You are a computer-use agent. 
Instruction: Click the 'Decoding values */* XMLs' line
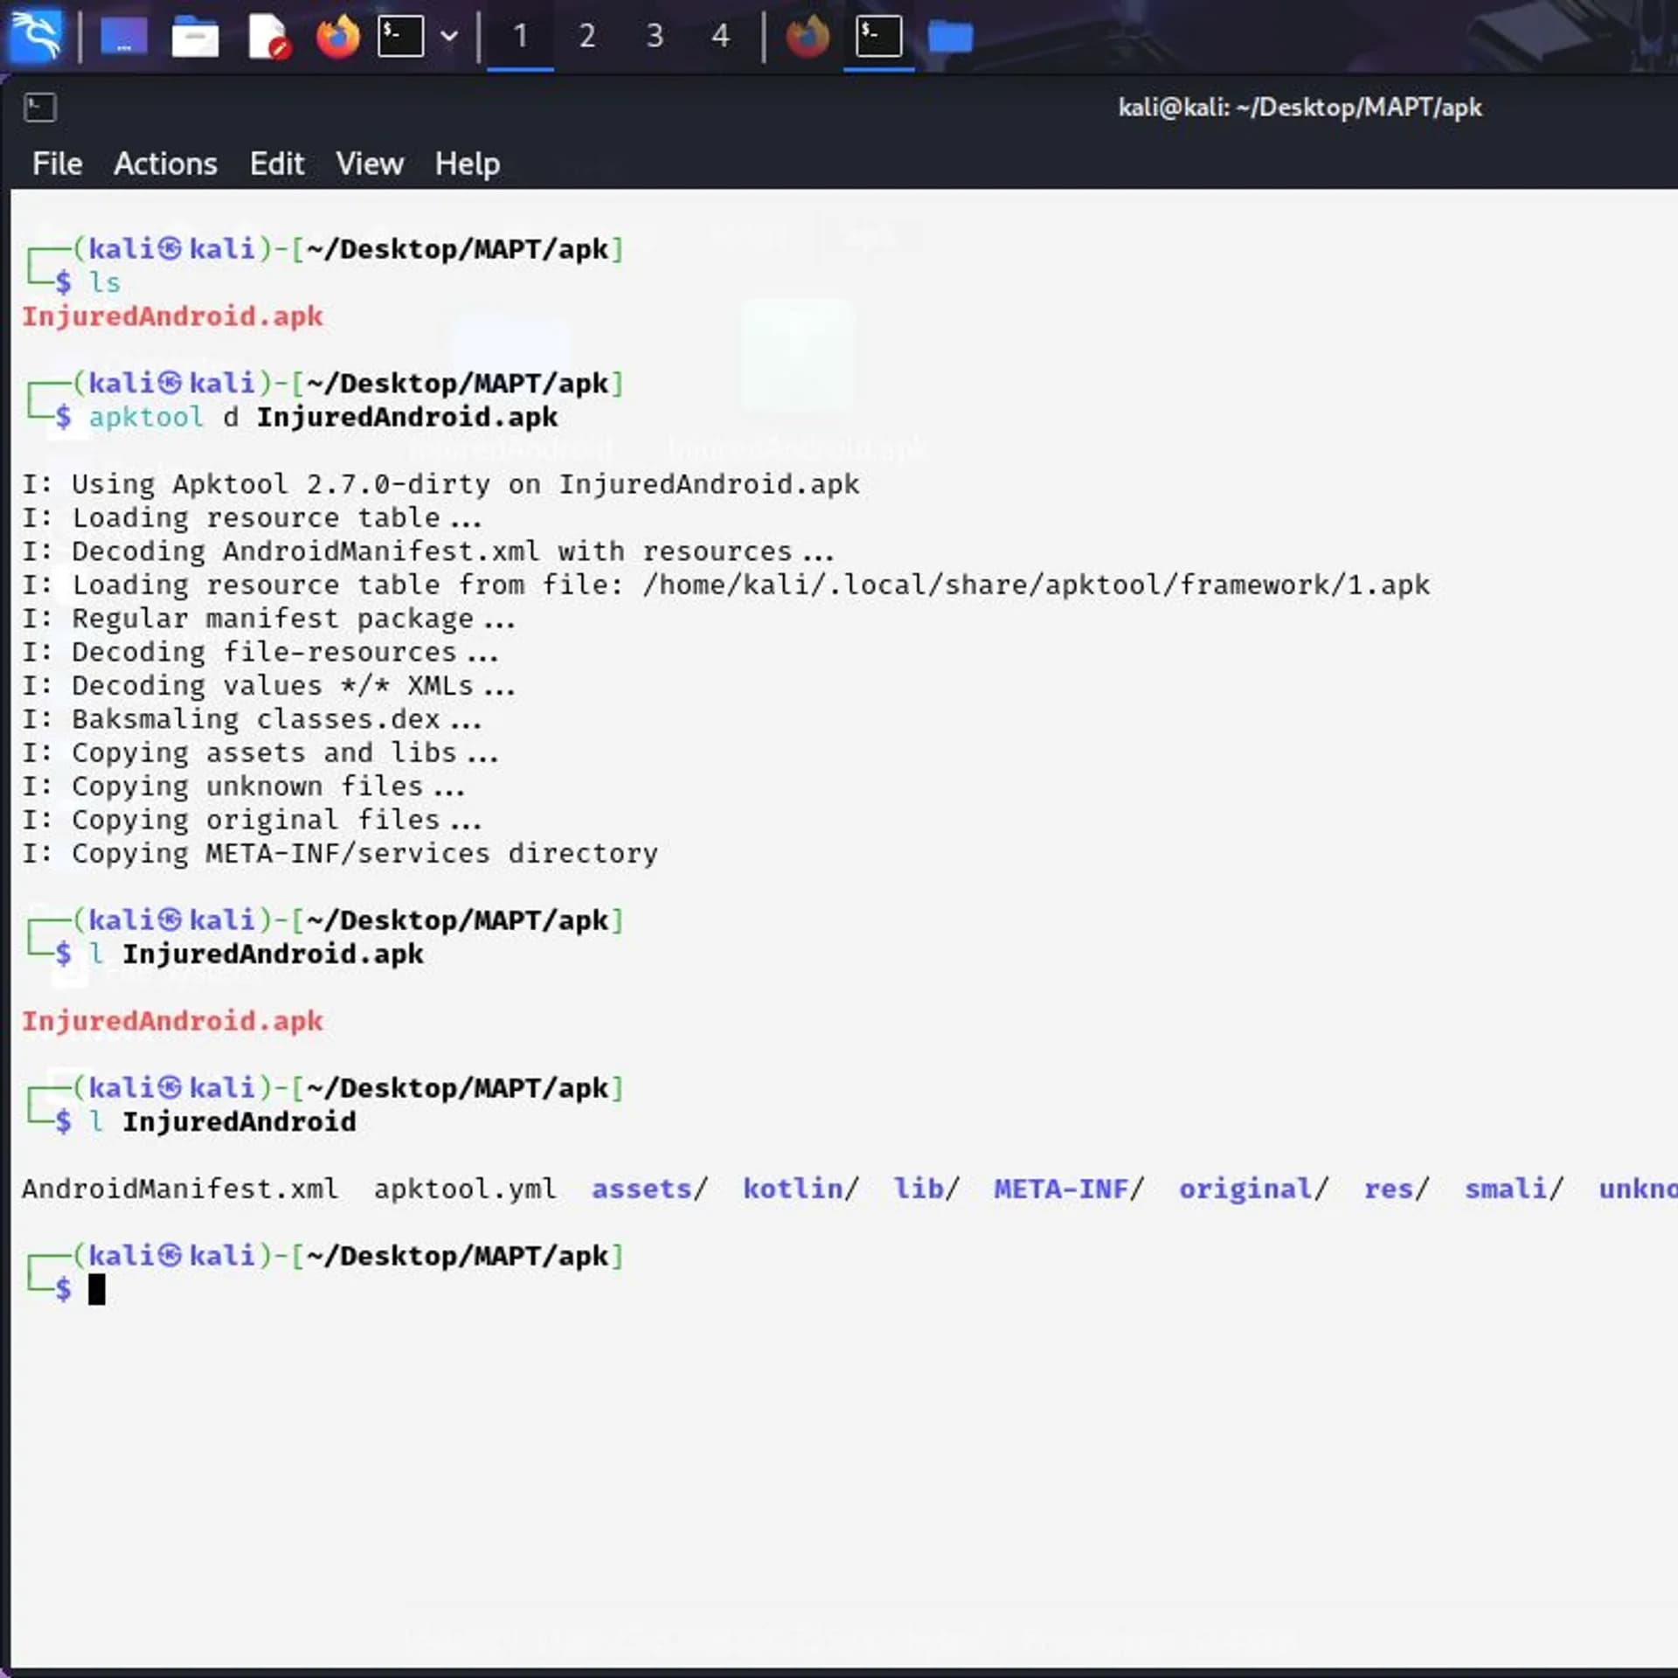[269, 686]
